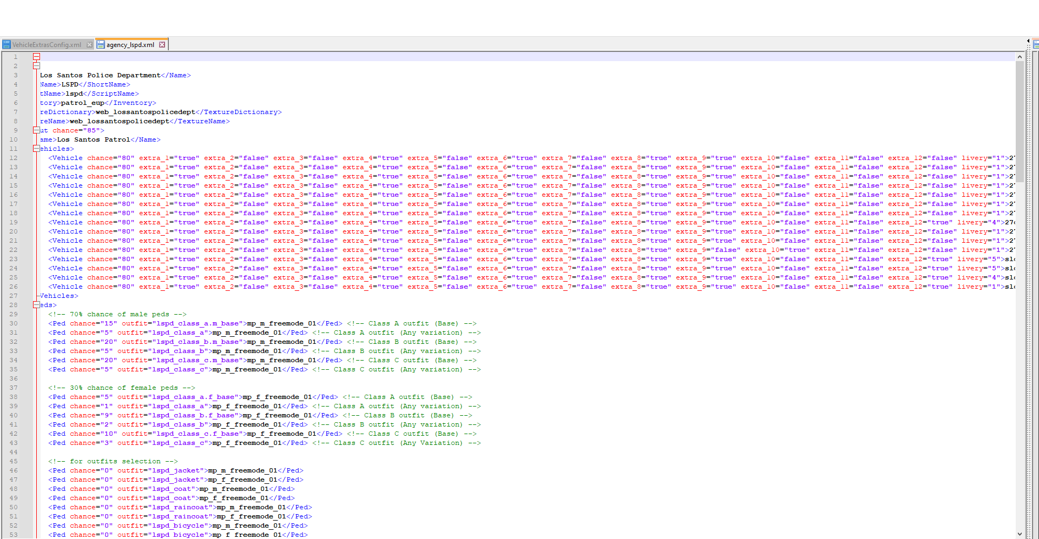Viewport: 1039px width, 539px height.
Task: Click the scroll up arrow of vertical scrollbar
Action: coord(1020,57)
